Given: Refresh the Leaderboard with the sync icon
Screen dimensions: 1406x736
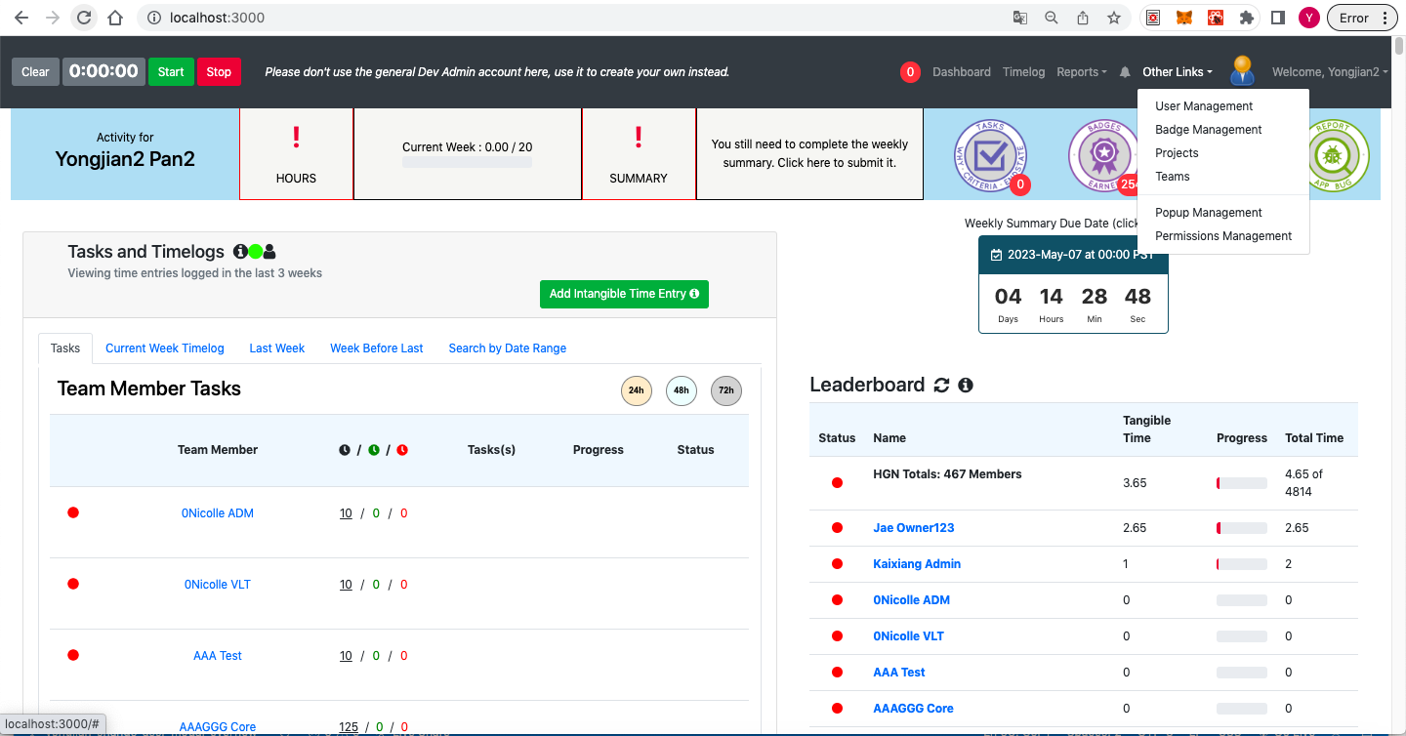Looking at the screenshot, I should pos(941,386).
